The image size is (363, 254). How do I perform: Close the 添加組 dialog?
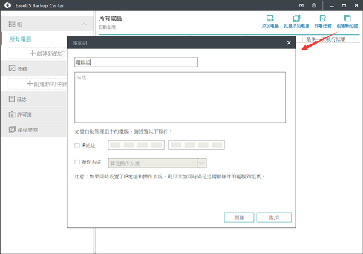tap(289, 42)
